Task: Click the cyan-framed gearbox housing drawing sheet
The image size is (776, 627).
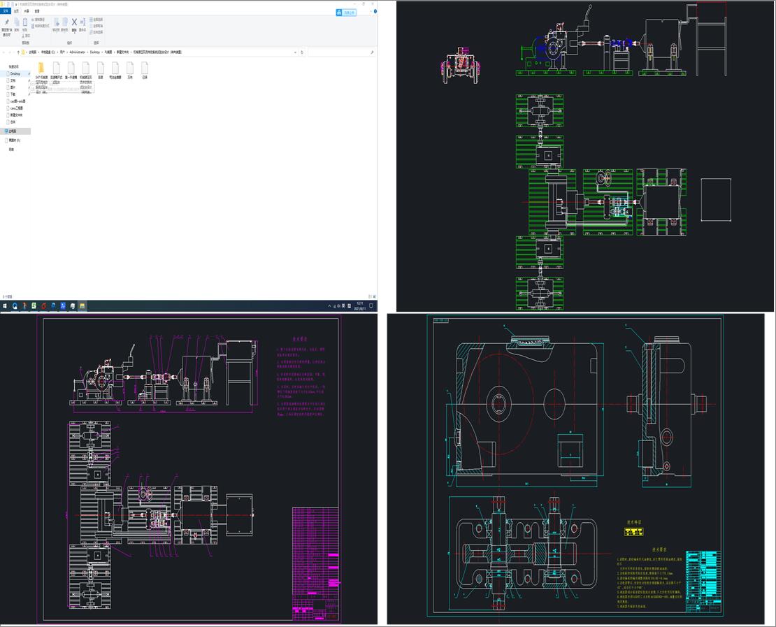Action: click(575, 466)
